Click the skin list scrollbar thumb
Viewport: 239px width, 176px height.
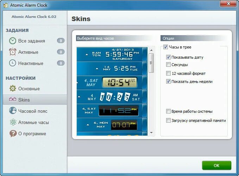pos(151,63)
